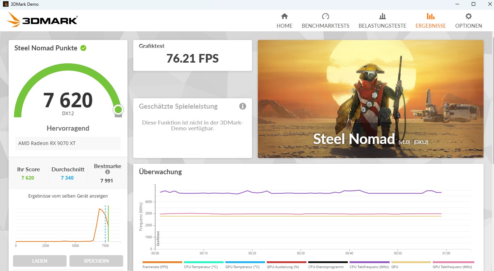The height and width of the screenshot is (271, 494).
Task: Select HOME navigation label
Action: pyautogui.click(x=284, y=26)
